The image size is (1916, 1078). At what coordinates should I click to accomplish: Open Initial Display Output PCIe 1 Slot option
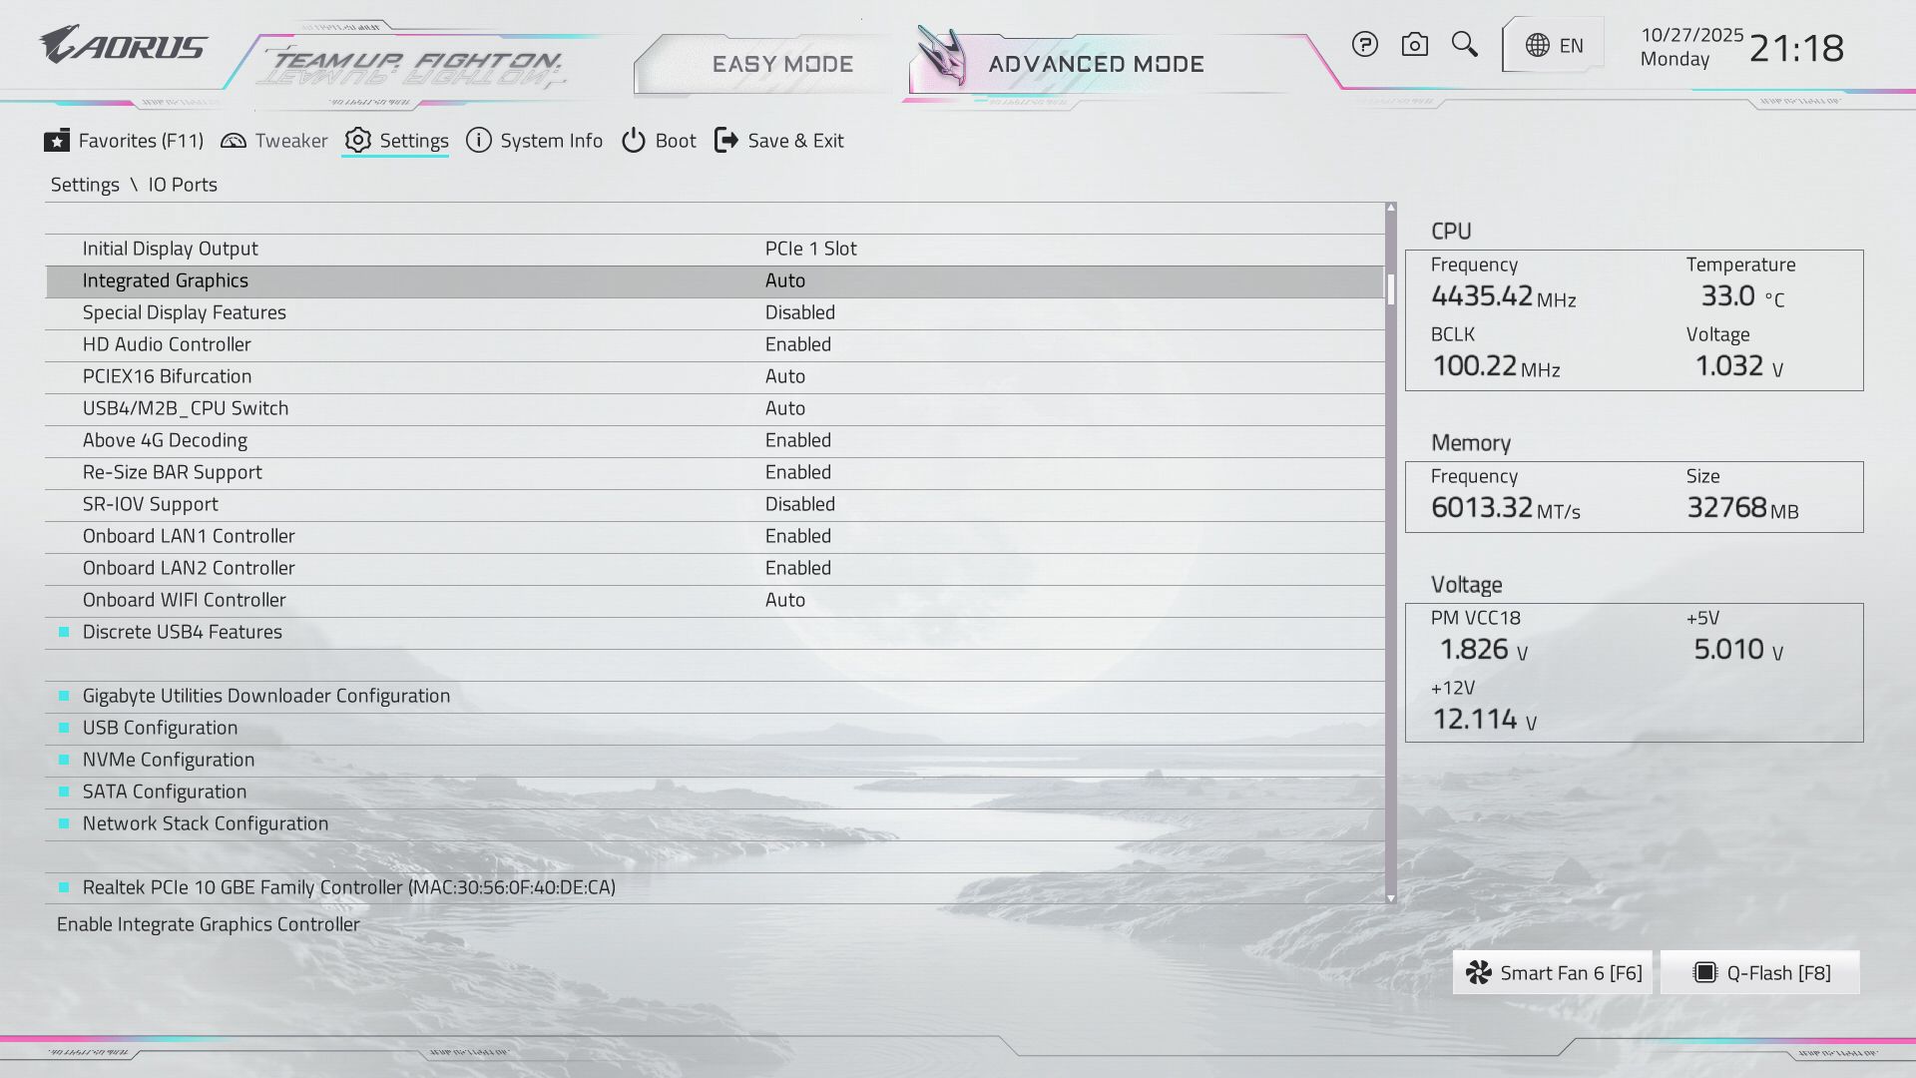coord(810,249)
